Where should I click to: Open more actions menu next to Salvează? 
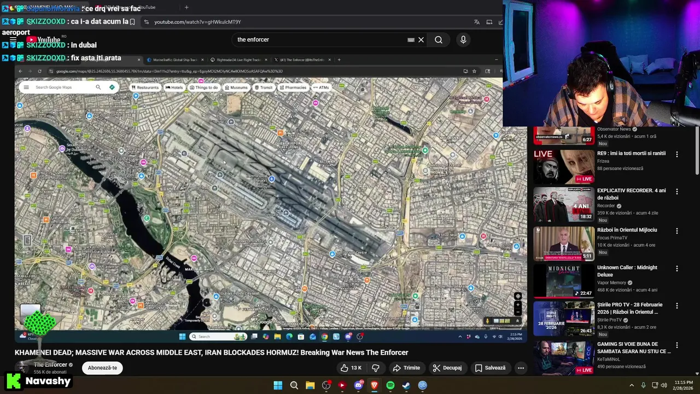pyautogui.click(x=521, y=368)
